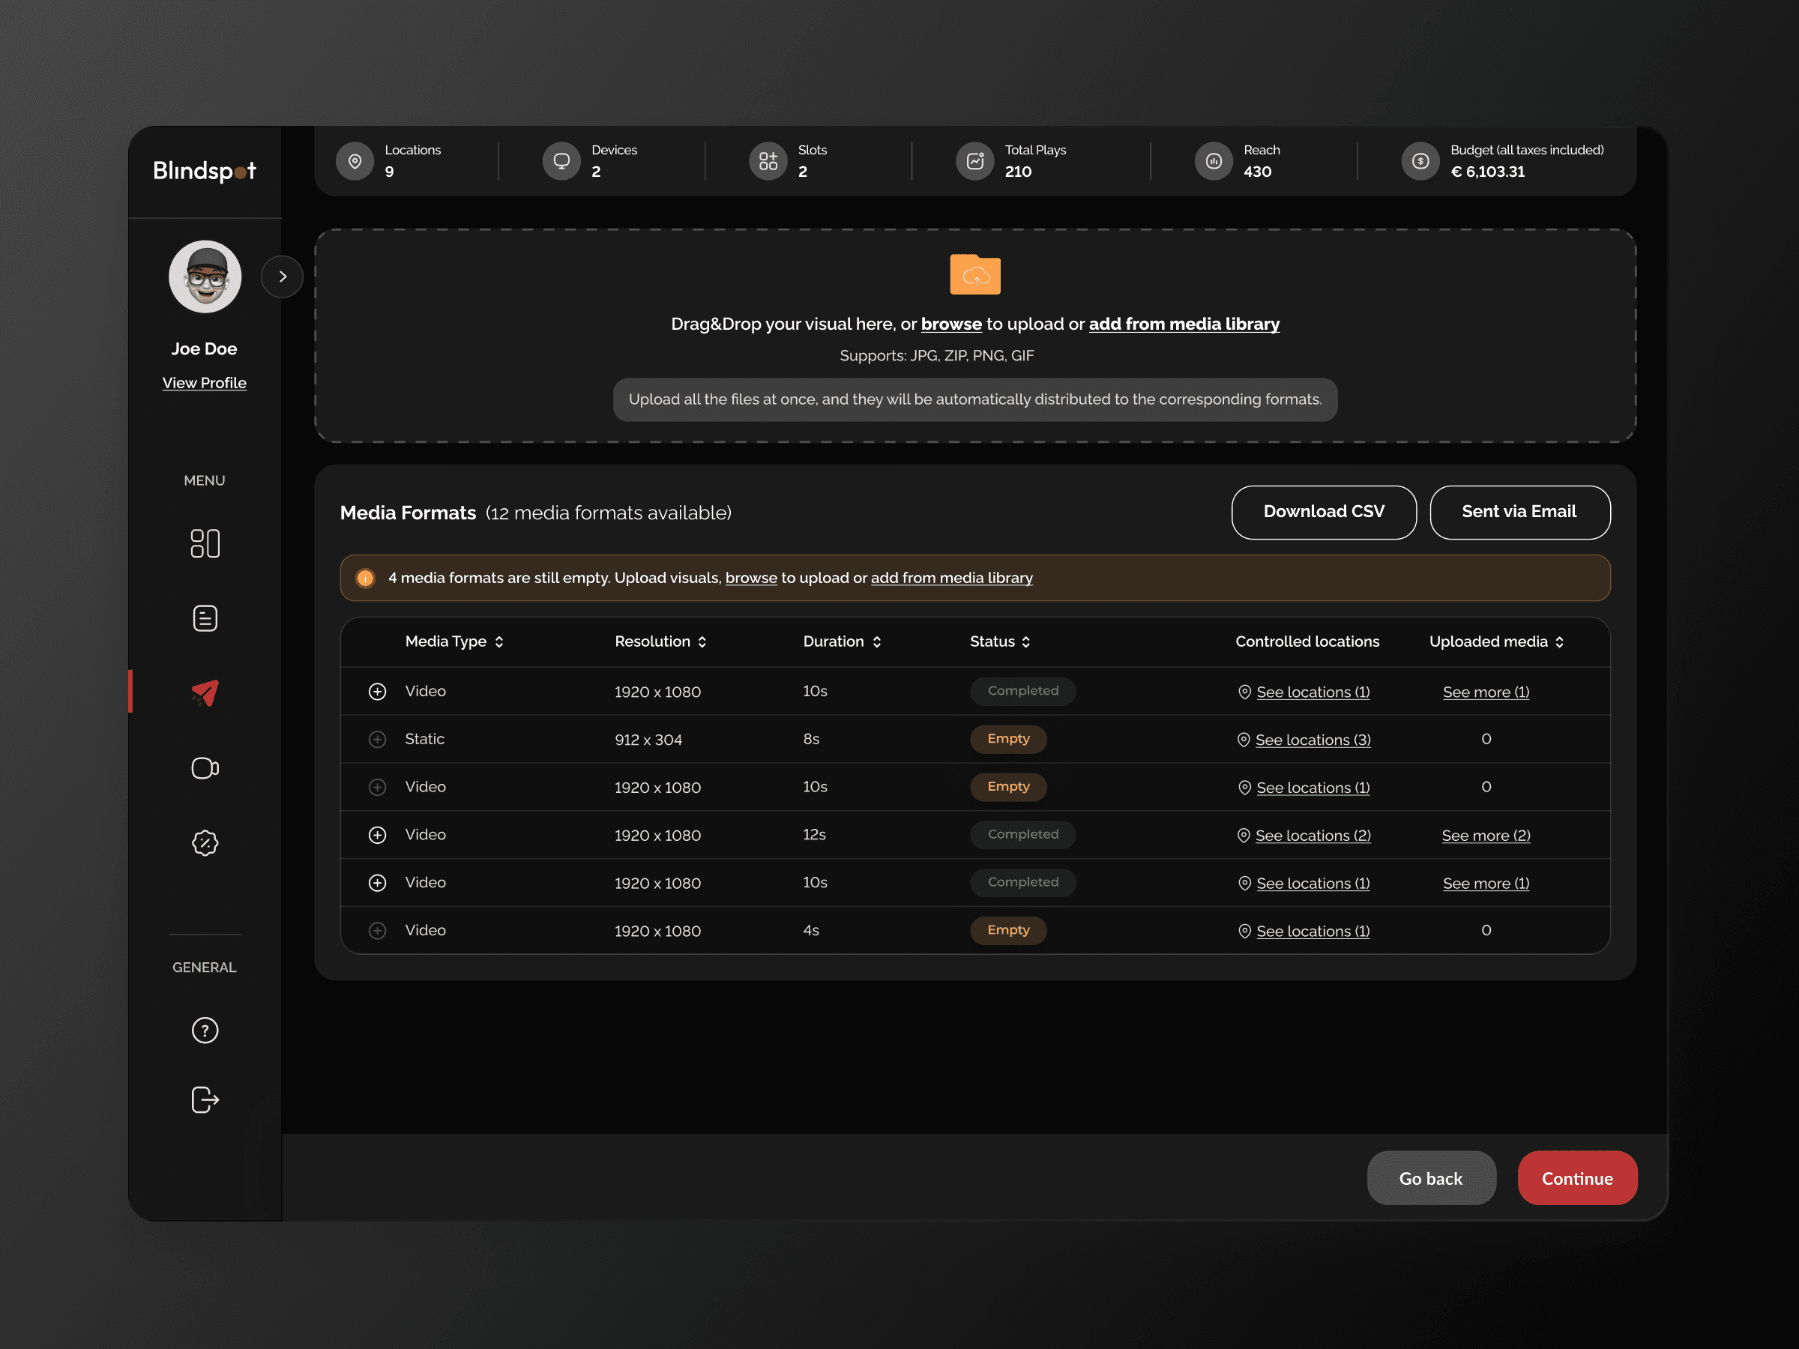The width and height of the screenshot is (1799, 1349).
Task: Open the dashboard grid icon in sidebar
Action: click(x=204, y=543)
